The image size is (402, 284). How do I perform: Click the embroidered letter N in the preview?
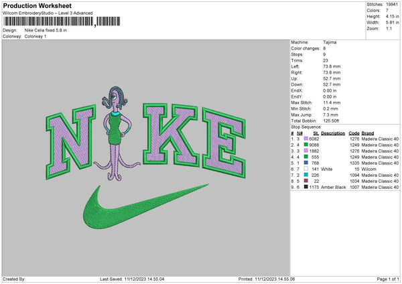coord(70,142)
